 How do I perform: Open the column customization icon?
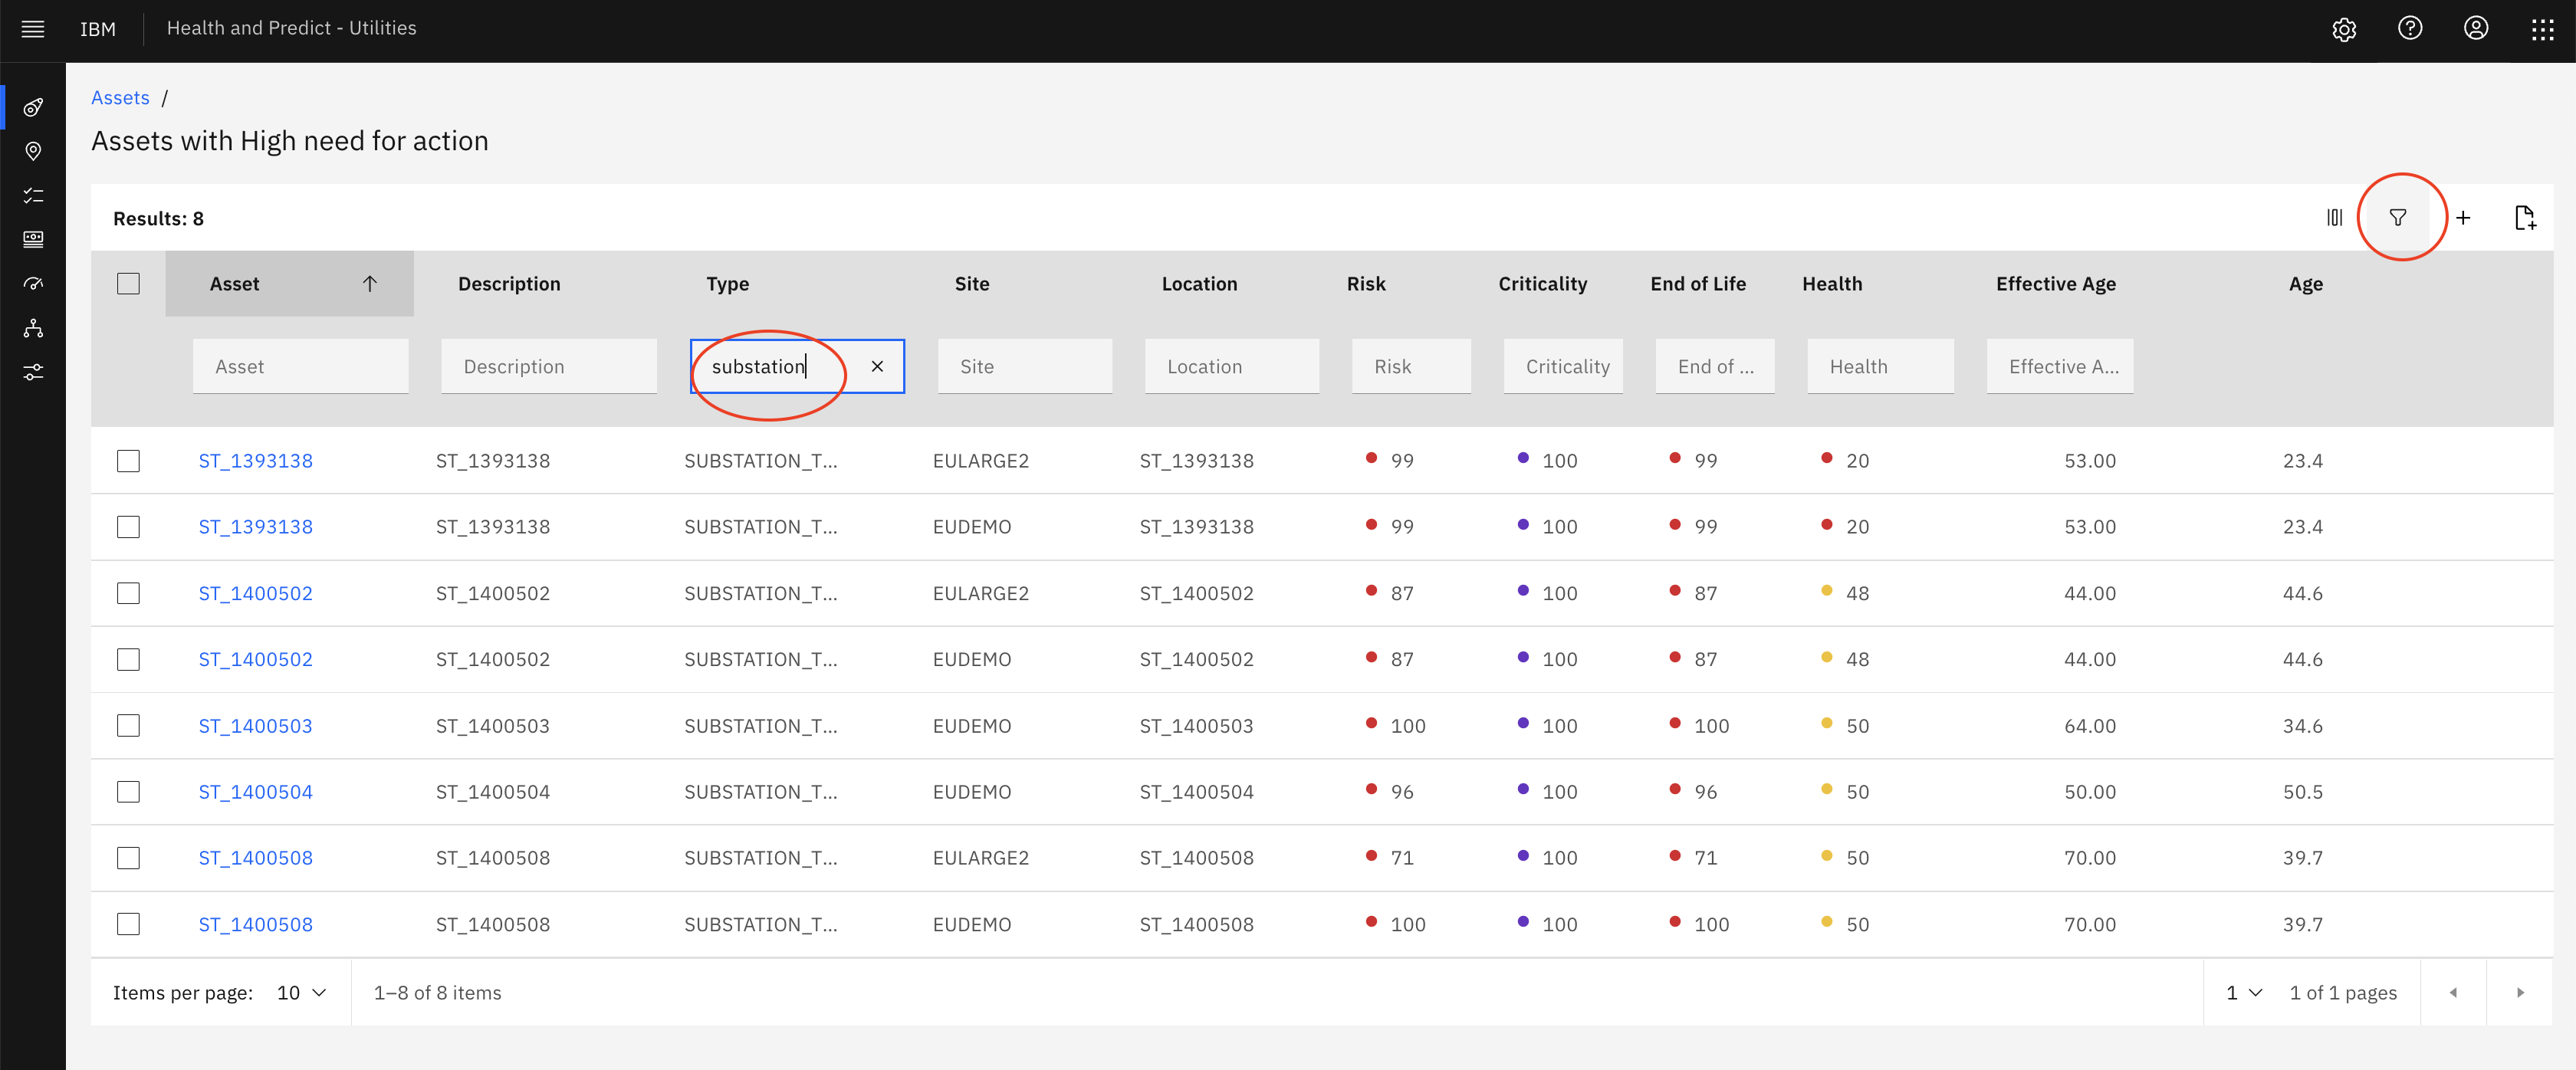tap(2334, 217)
